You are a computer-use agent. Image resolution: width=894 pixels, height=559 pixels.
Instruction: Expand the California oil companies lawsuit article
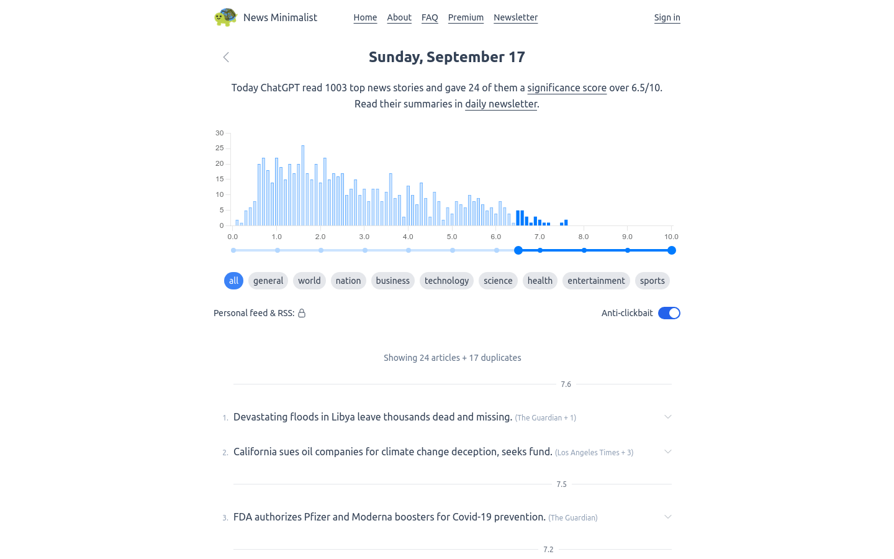pos(667,452)
